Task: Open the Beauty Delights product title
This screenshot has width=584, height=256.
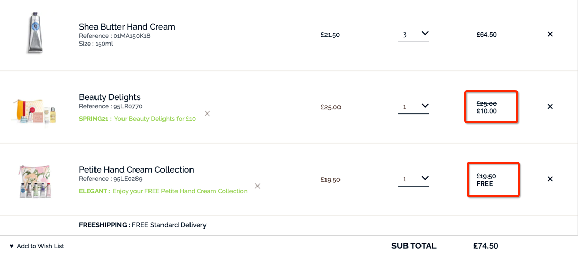Action: click(110, 97)
